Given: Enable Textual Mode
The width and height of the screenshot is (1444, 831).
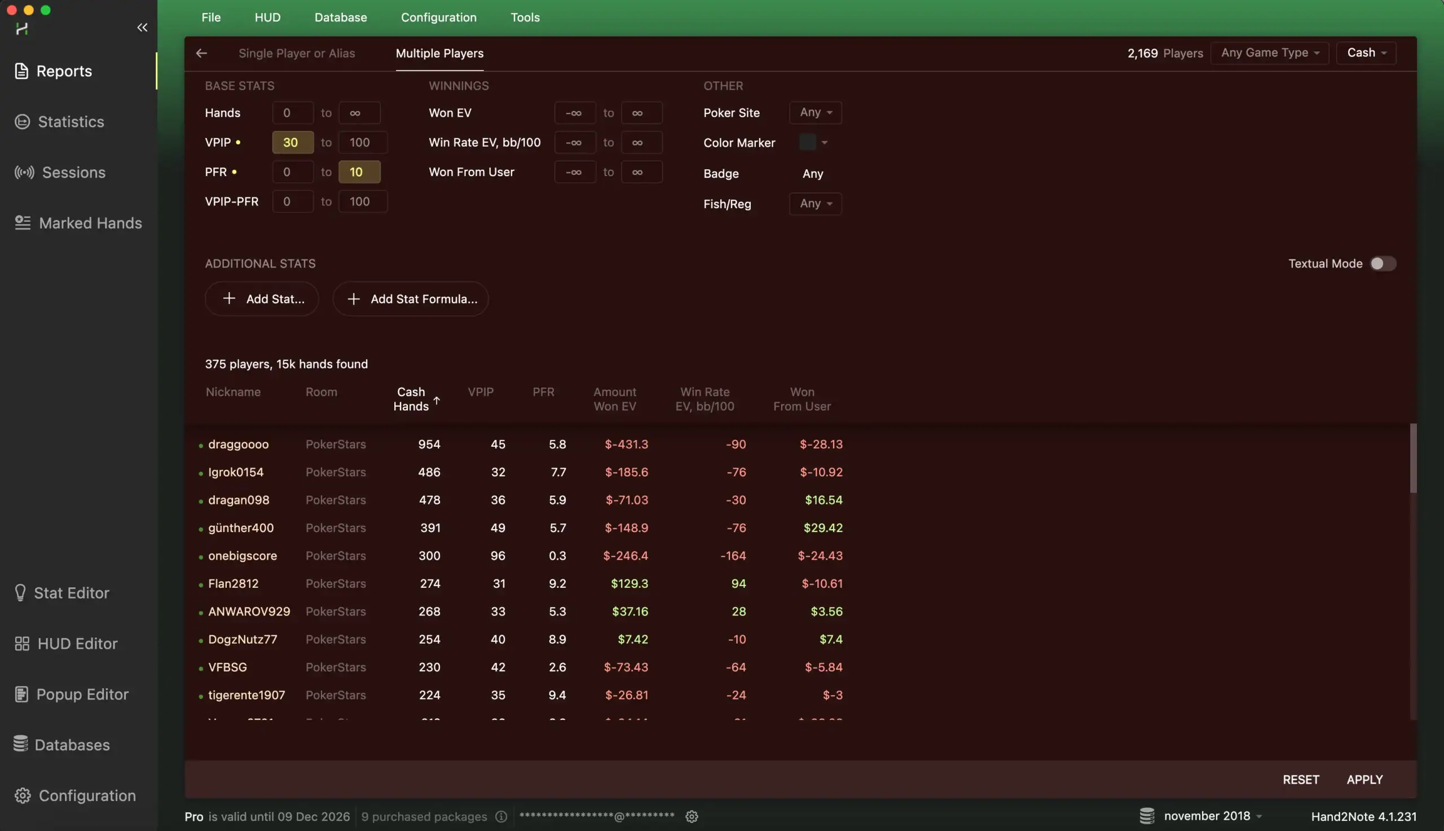Looking at the screenshot, I should tap(1381, 263).
